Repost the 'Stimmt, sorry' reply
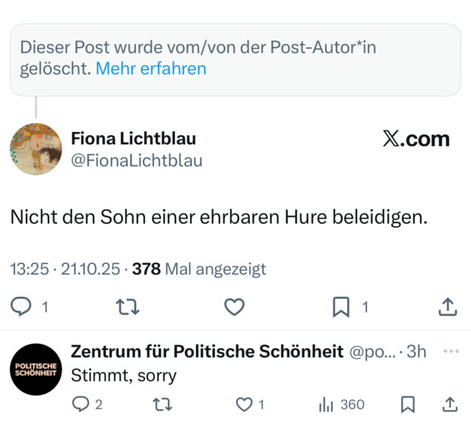Screen dimensions: 471x441 163,405
